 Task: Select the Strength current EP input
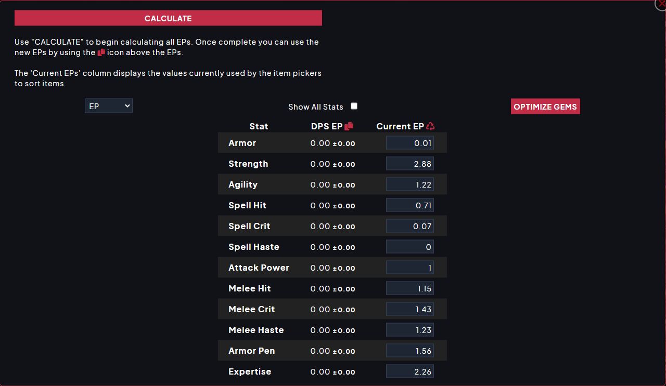pyautogui.click(x=410, y=164)
